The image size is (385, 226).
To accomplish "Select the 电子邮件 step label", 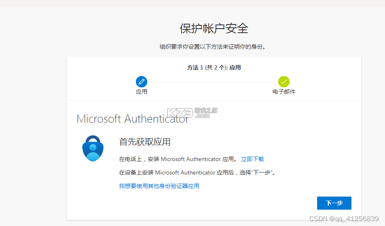I will 284,92.
